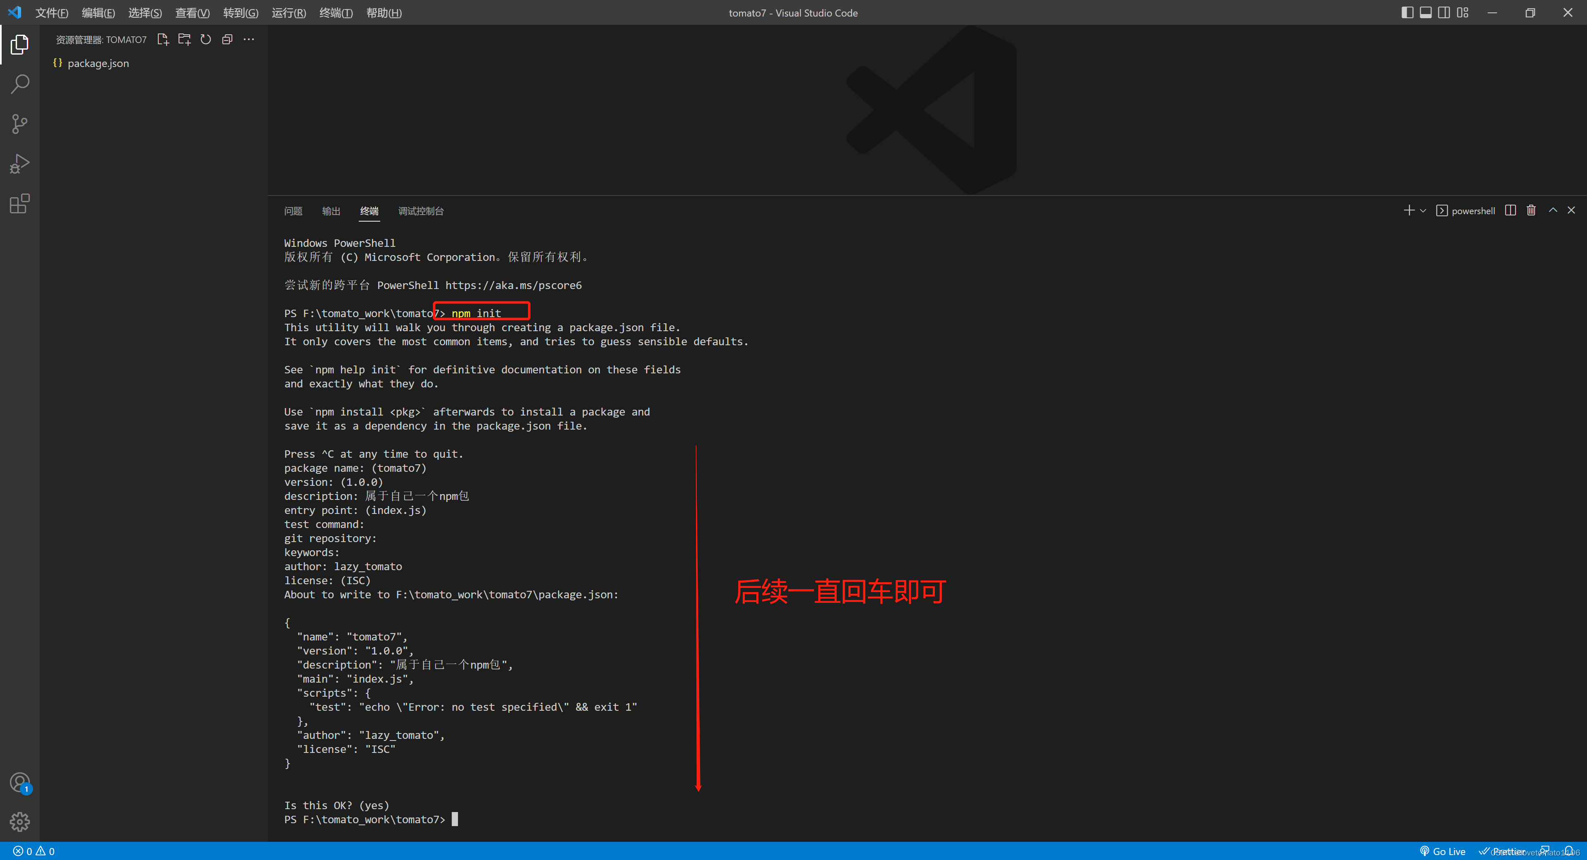Kill the terminal with trash icon
This screenshot has width=1587, height=860.
(x=1531, y=210)
